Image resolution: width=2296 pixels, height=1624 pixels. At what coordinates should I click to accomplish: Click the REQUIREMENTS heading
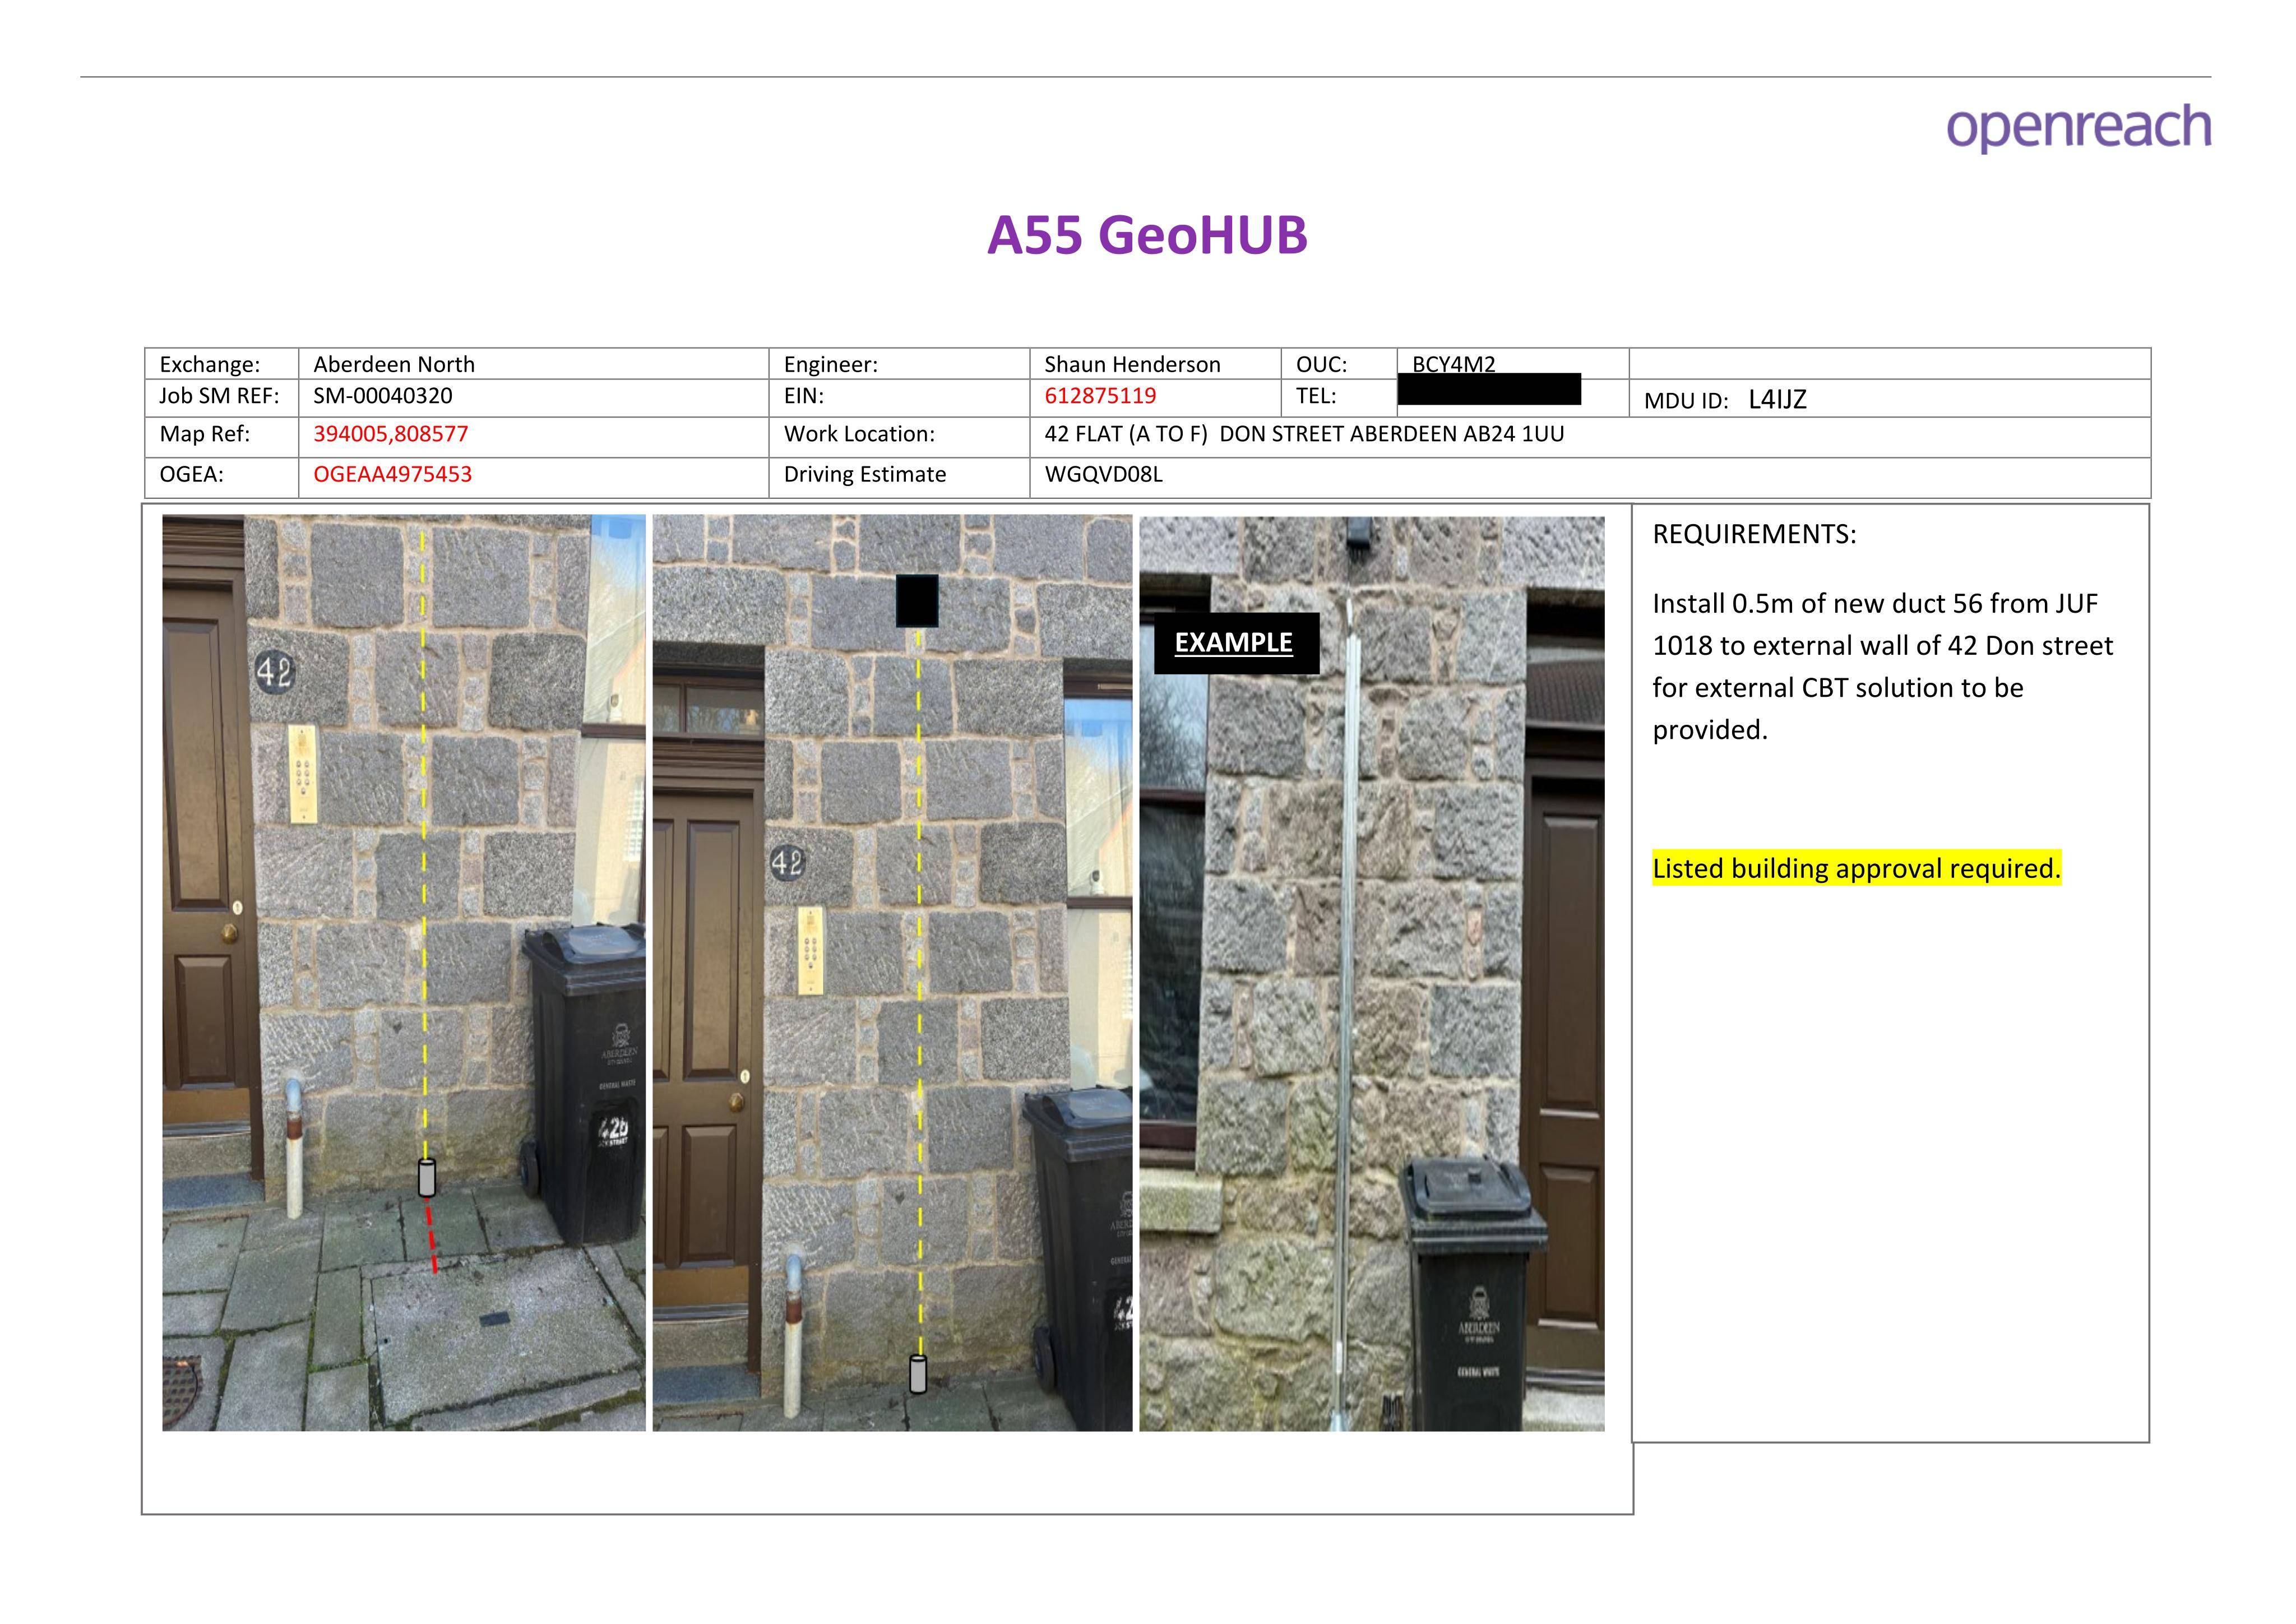(1754, 534)
